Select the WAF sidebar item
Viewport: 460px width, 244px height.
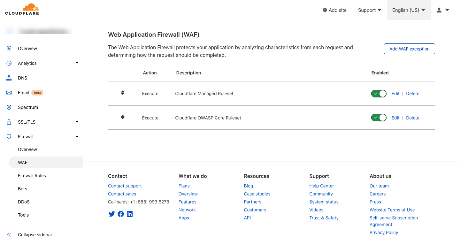click(46, 163)
